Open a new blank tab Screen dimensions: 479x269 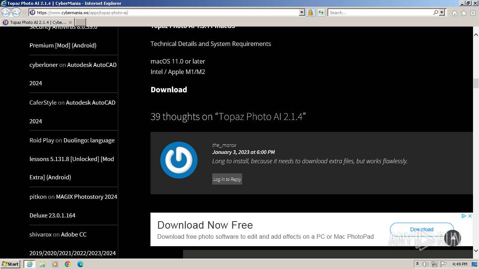click(80, 22)
